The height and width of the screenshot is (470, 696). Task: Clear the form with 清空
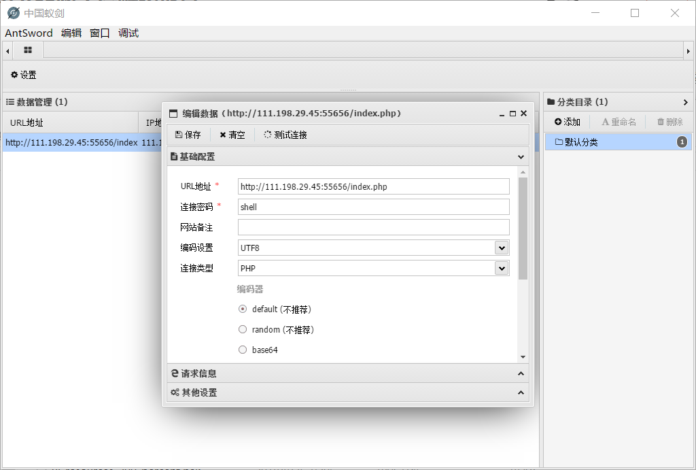[x=232, y=135]
